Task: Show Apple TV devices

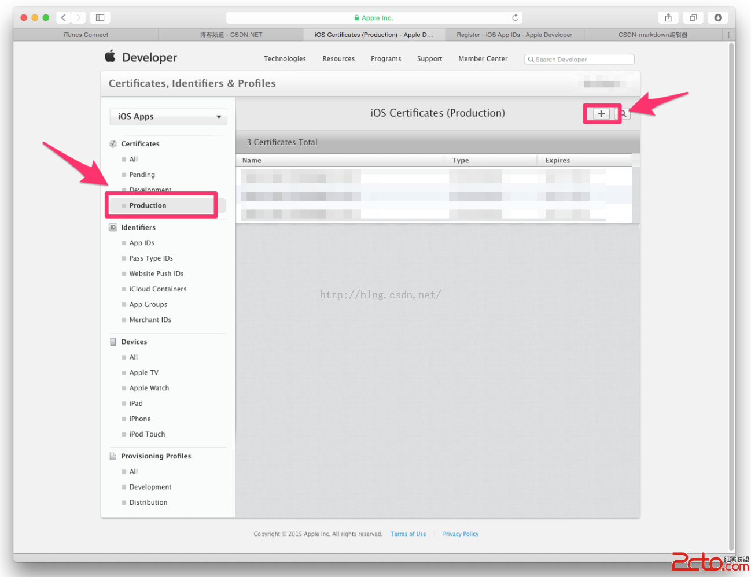Action: pos(144,373)
